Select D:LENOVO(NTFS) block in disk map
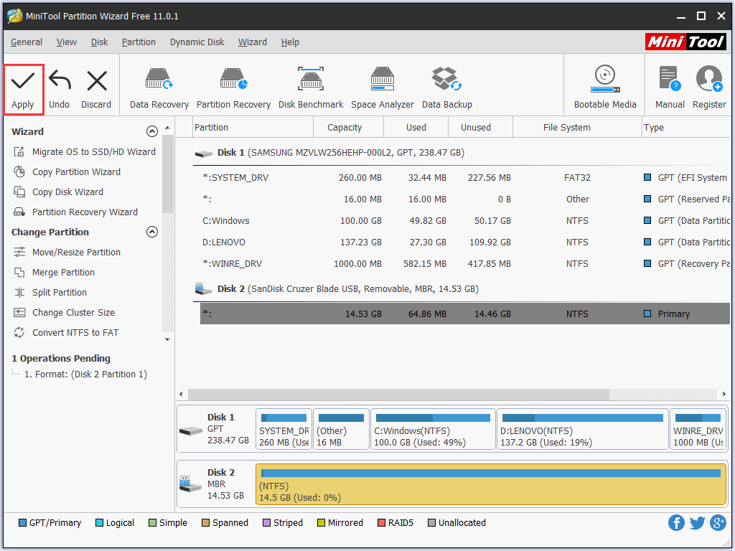 (582, 429)
